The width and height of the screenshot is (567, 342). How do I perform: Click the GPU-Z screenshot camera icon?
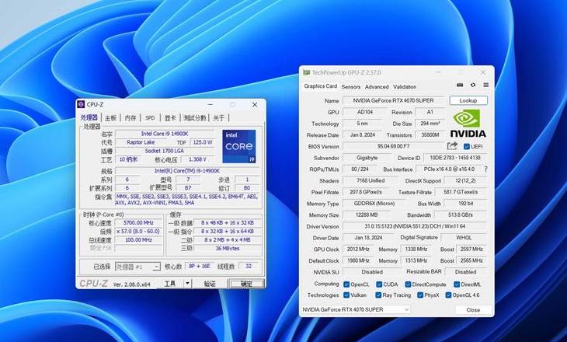point(460,85)
